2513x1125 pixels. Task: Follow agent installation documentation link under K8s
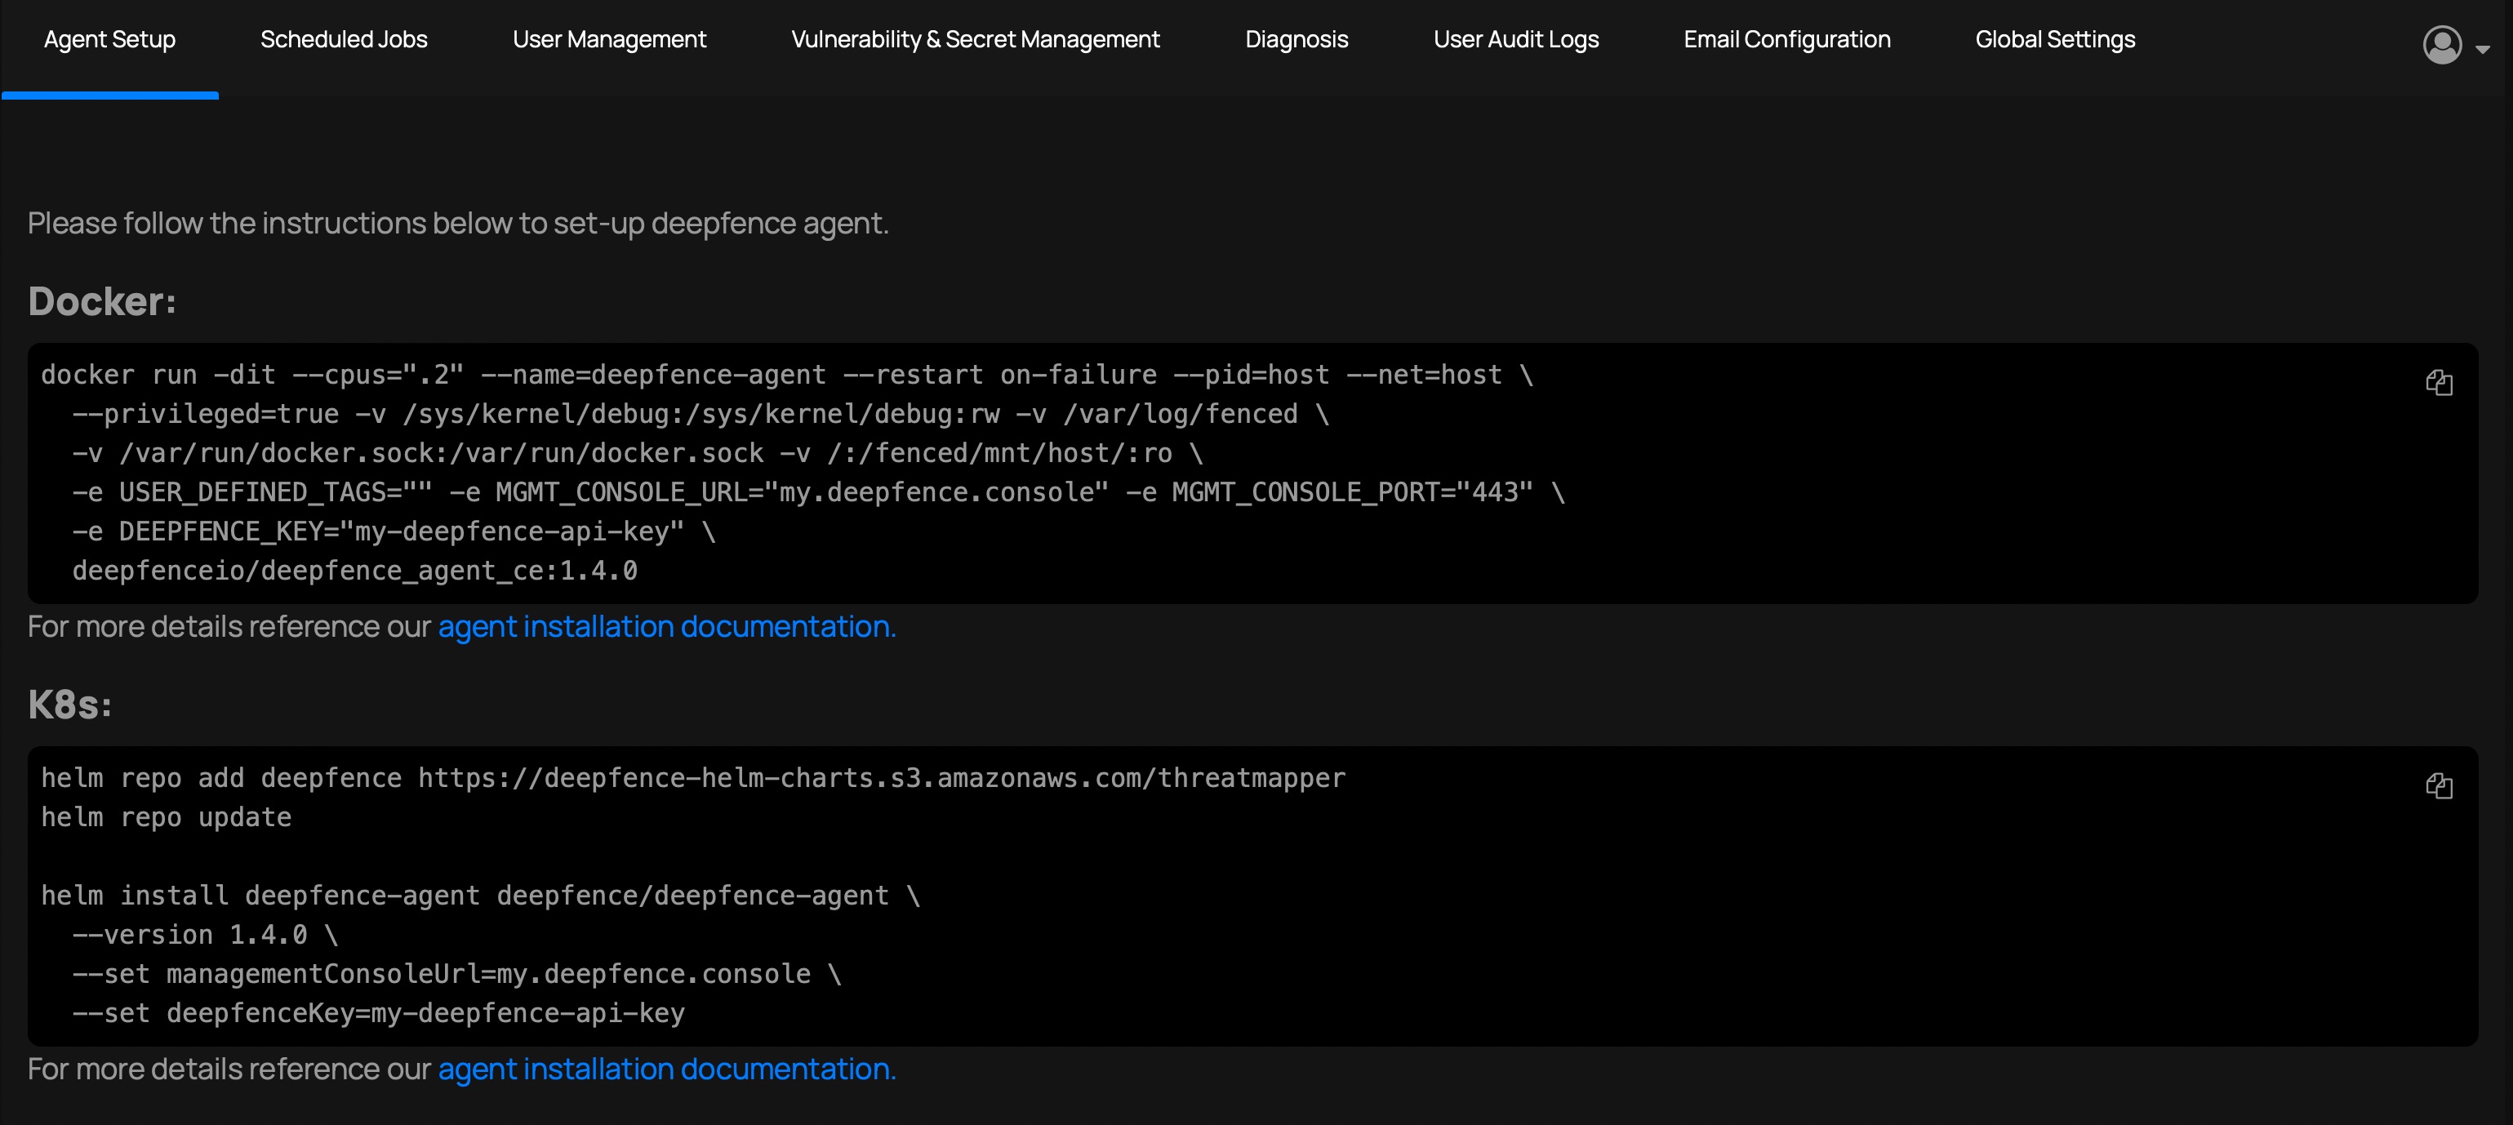click(x=666, y=1069)
